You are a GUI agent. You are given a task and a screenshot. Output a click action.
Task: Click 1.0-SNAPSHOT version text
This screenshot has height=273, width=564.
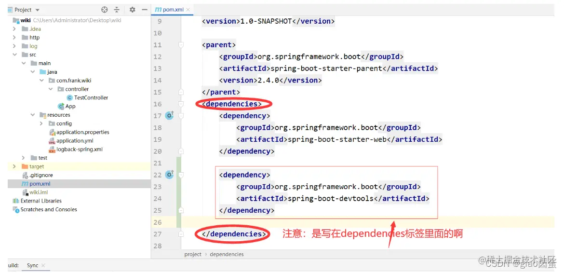pos(266,21)
